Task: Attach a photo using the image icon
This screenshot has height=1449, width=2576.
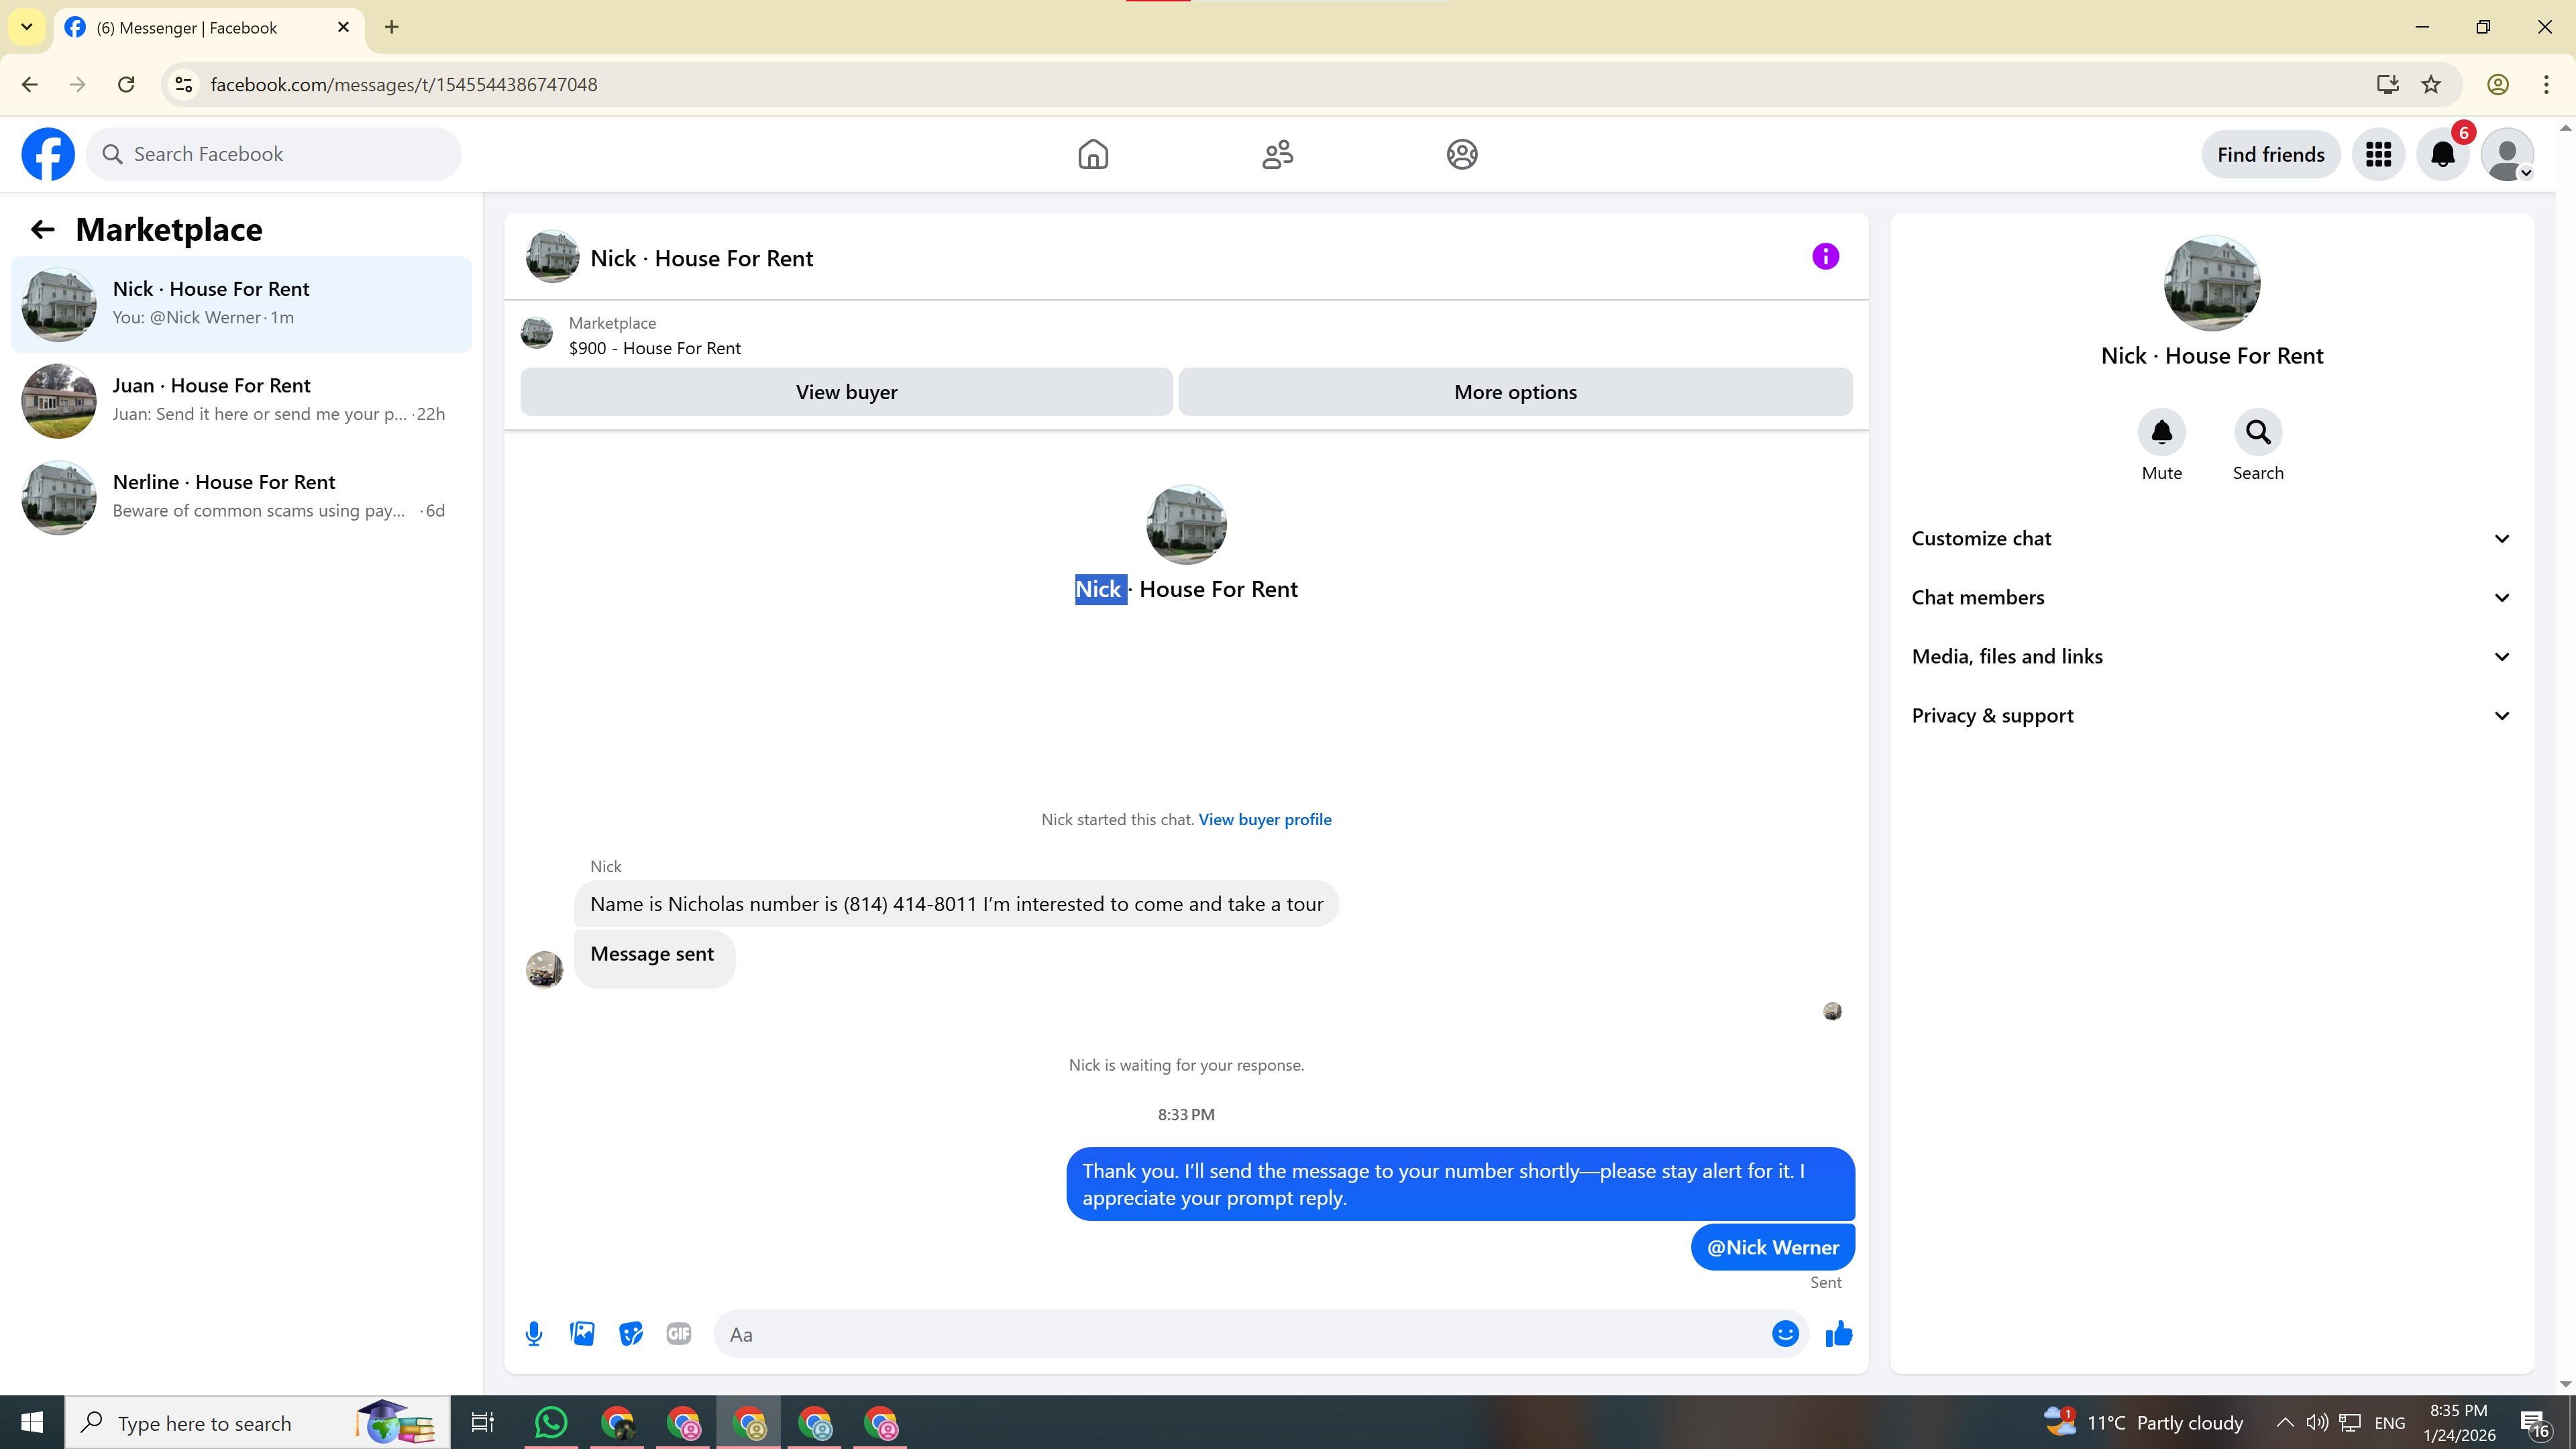Action: 582,1334
